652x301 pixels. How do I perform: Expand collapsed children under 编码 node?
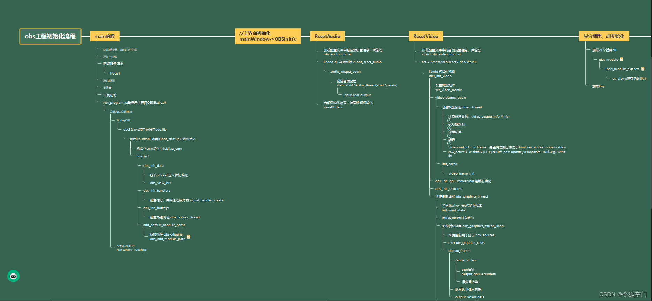[x=449, y=143]
